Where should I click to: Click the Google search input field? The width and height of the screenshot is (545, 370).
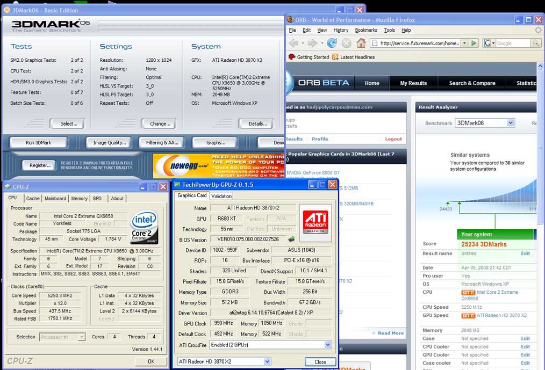(513, 43)
